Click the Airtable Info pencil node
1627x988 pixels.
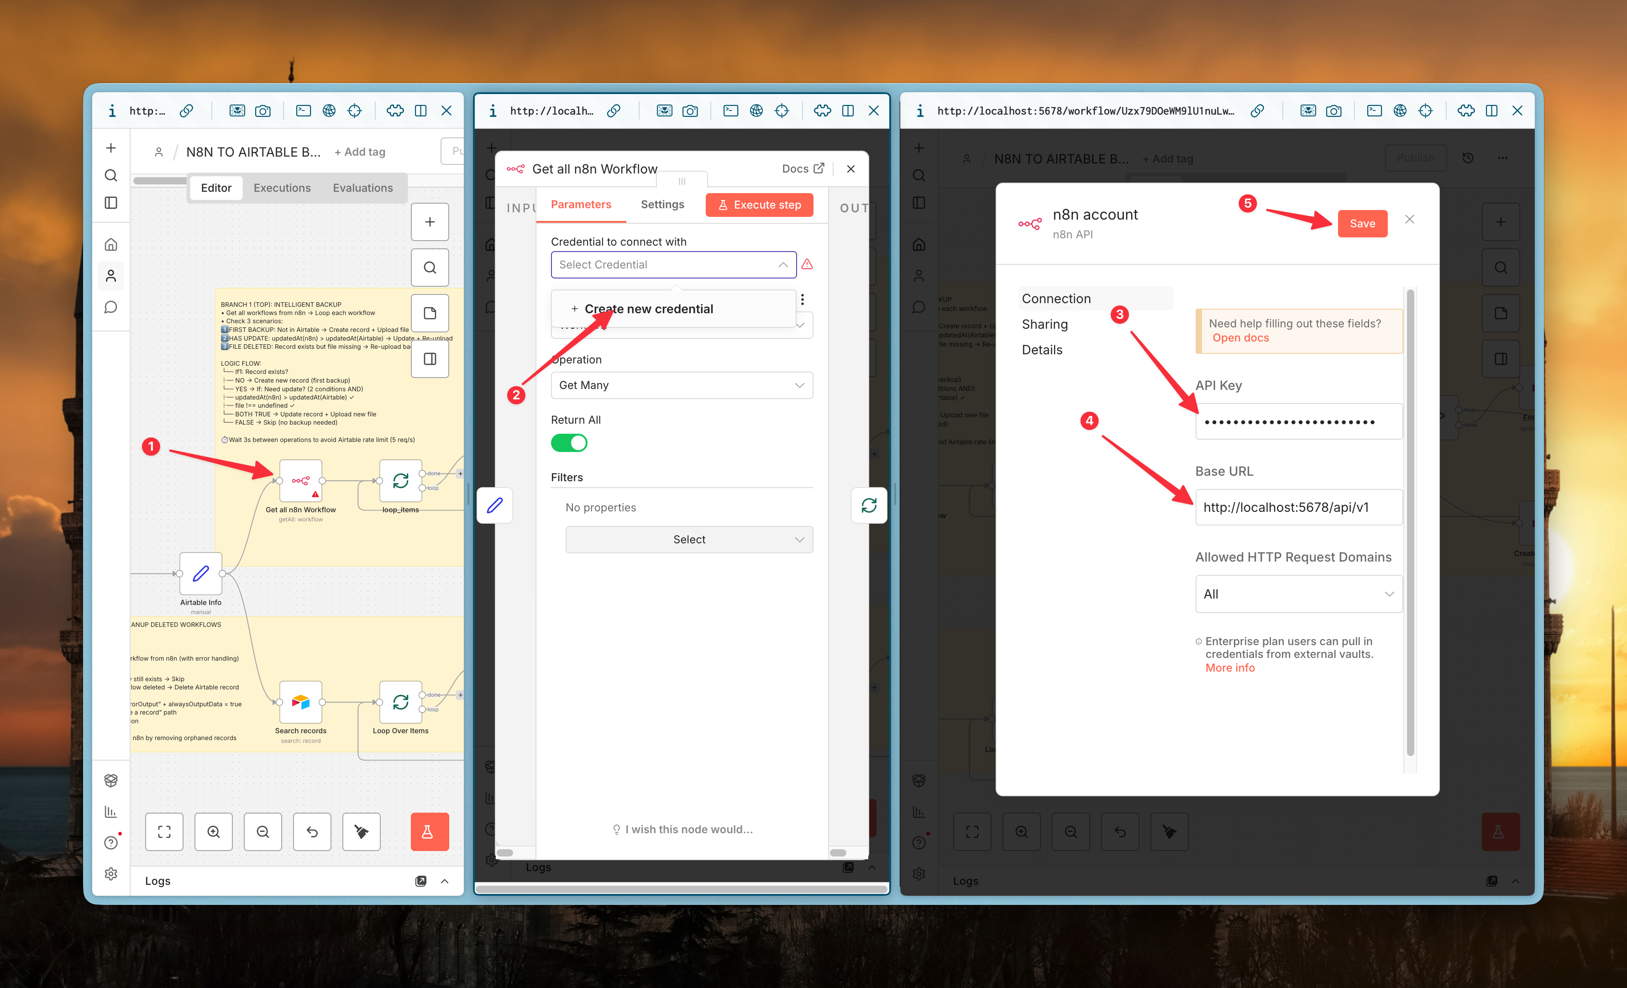pyautogui.click(x=201, y=573)
